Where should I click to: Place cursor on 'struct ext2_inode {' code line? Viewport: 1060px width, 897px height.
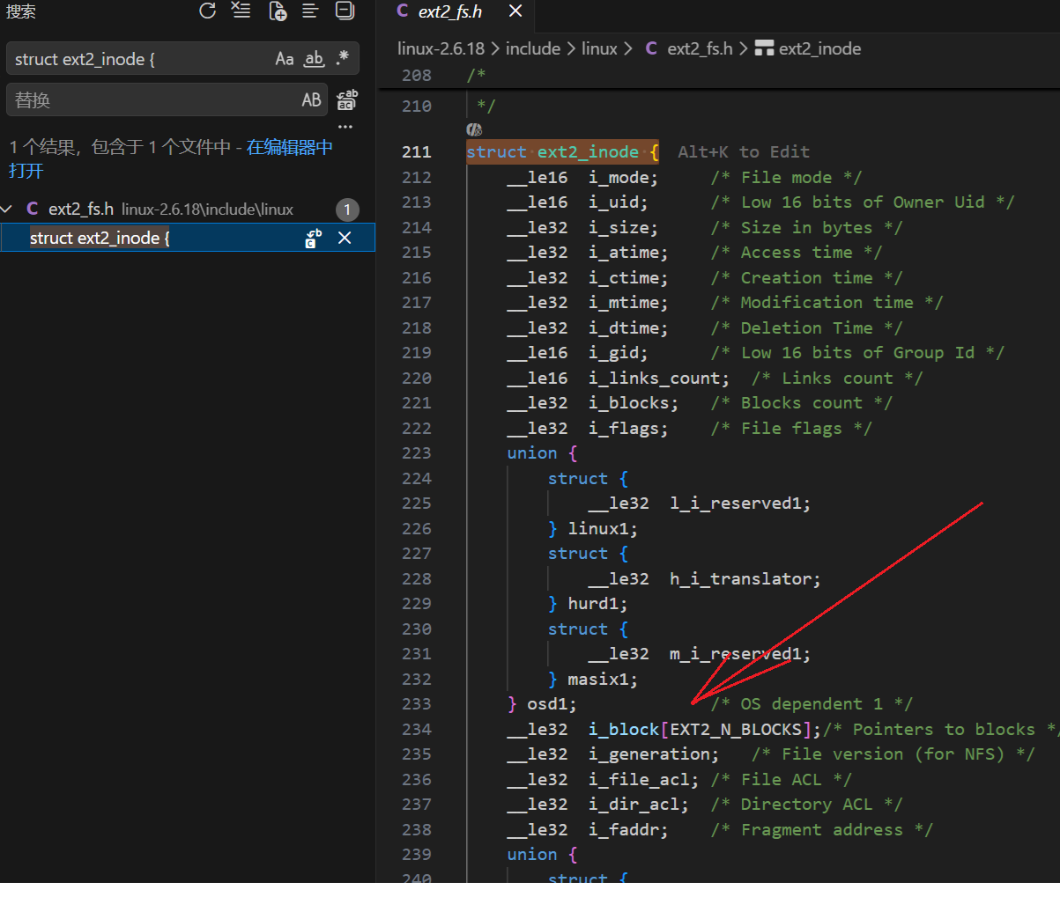tap(562, 152)
